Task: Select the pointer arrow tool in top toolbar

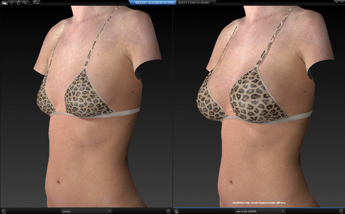Action: click(5, 3)
